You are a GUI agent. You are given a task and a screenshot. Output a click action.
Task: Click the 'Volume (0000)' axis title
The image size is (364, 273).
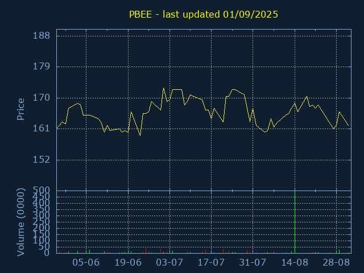click(20, 222)
